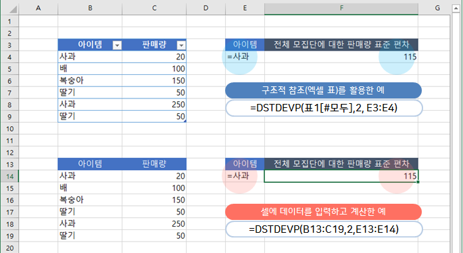The height and width of the screenshot is (253, 463).
Task: Select row 1 header
Action: [x=9, y=21]
